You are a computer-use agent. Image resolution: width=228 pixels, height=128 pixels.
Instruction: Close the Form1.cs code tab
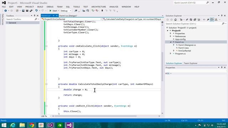57,16
